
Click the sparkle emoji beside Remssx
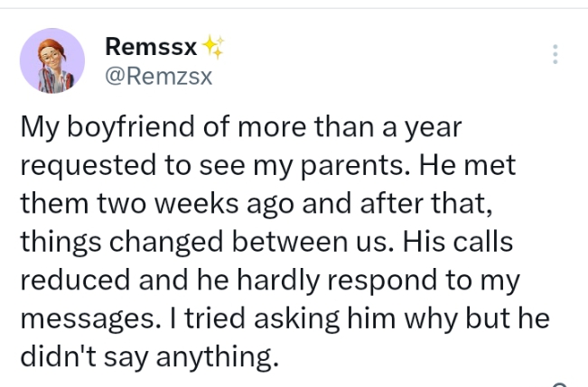[214, 45]
